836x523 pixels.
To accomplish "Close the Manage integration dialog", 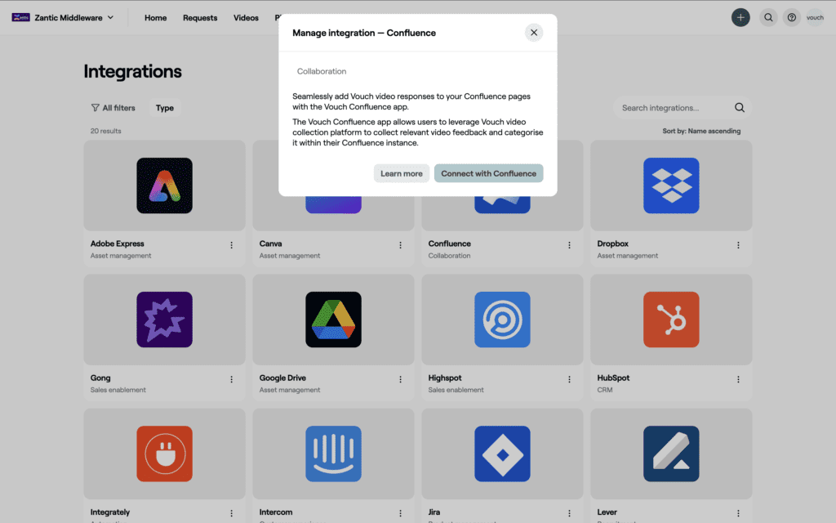I will pos(534,33).
